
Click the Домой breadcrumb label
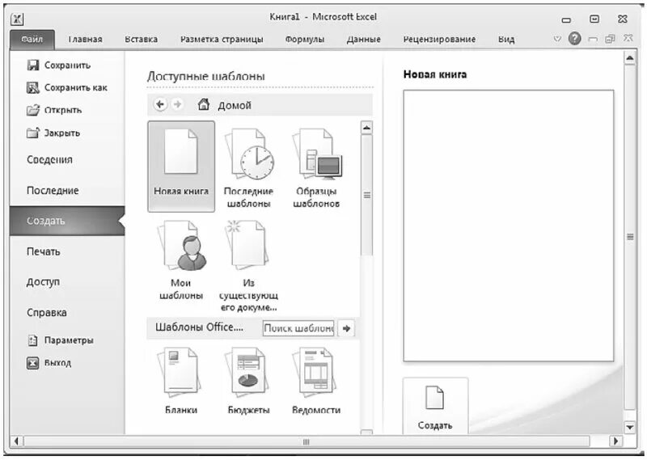click(235, 105)
